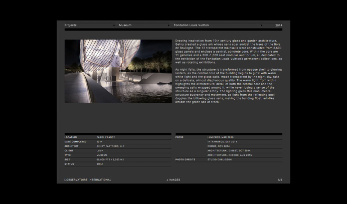Open Domus, Nov 2014 press entry
This screenshot has width=347, height=204.
(219, 146)
